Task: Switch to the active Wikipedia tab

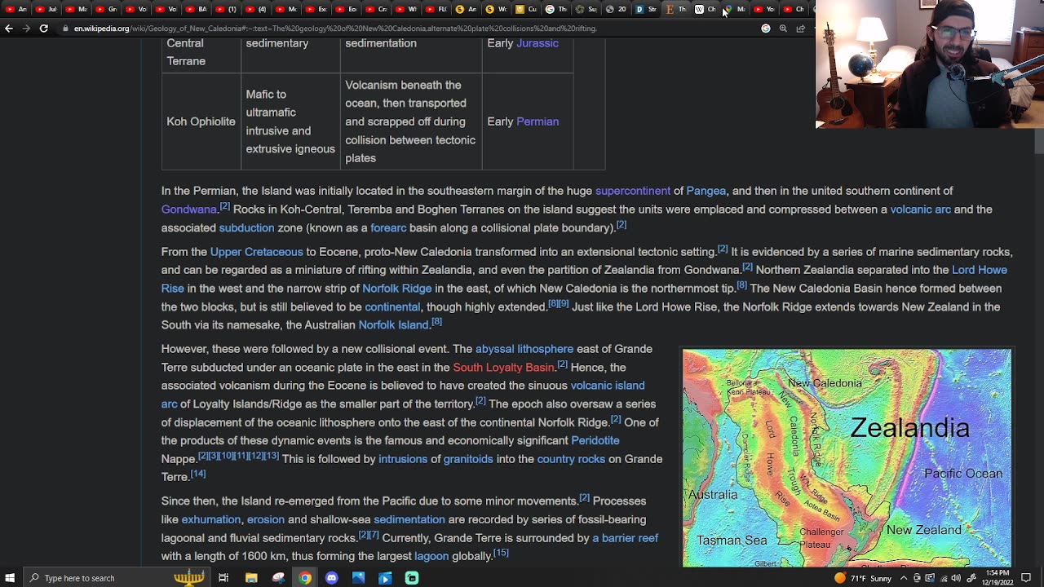Action: click(707, 10)
